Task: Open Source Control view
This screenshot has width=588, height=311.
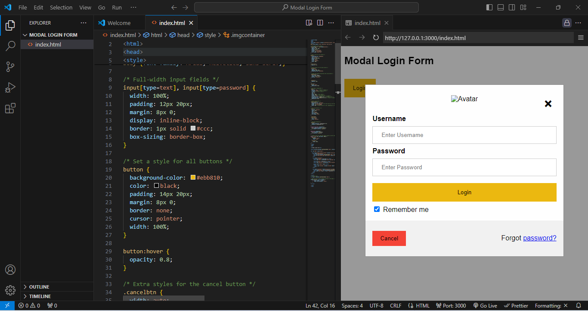Action: (x=10, y=67)
